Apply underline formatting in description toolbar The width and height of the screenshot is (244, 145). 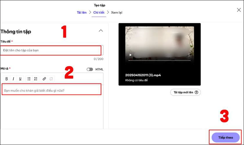tap(20, 79)
